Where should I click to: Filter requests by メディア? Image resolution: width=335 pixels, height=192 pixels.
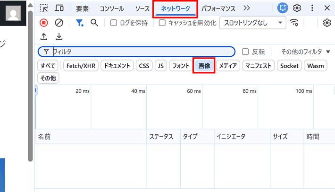pos(228,66)
